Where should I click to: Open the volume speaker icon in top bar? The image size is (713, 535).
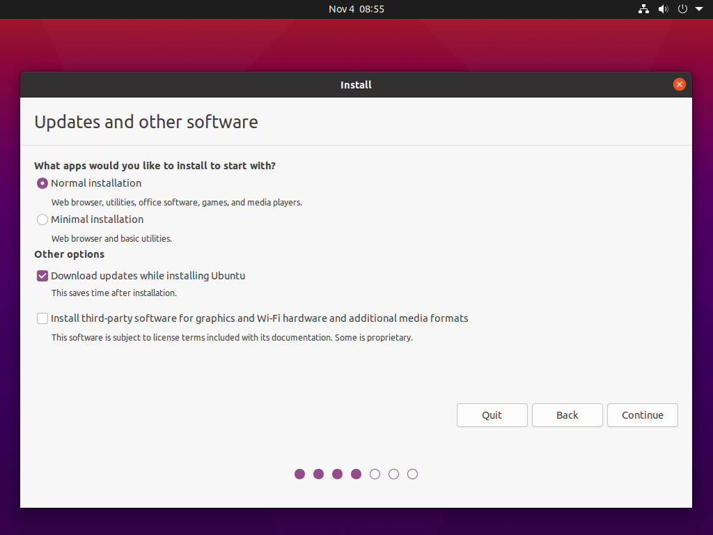coord(664,9)
